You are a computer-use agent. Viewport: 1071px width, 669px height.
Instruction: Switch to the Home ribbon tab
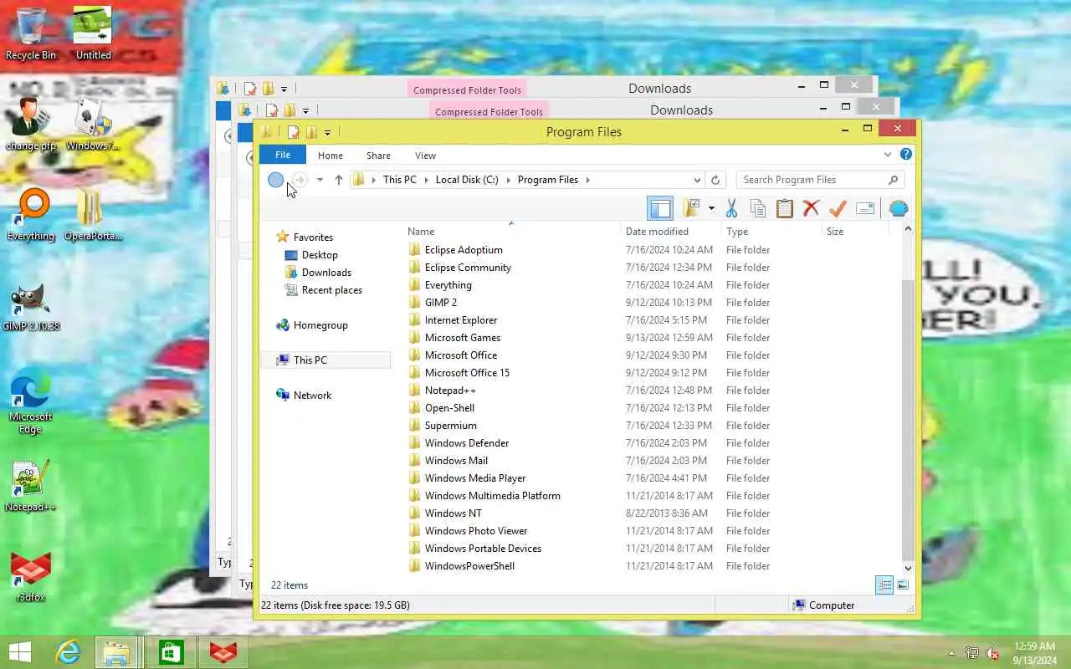[331, 156]
